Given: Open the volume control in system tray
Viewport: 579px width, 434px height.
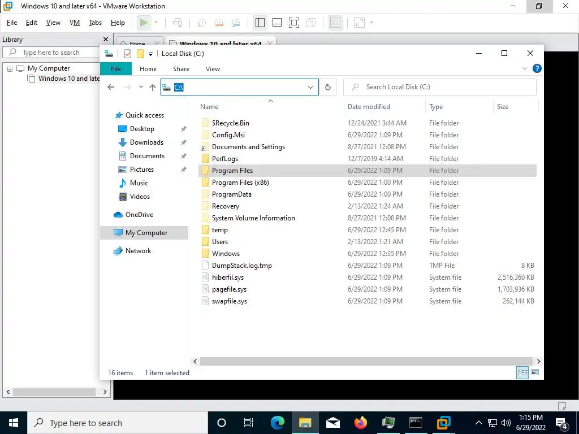Looking at the screenshot, I should pos(506,423).
